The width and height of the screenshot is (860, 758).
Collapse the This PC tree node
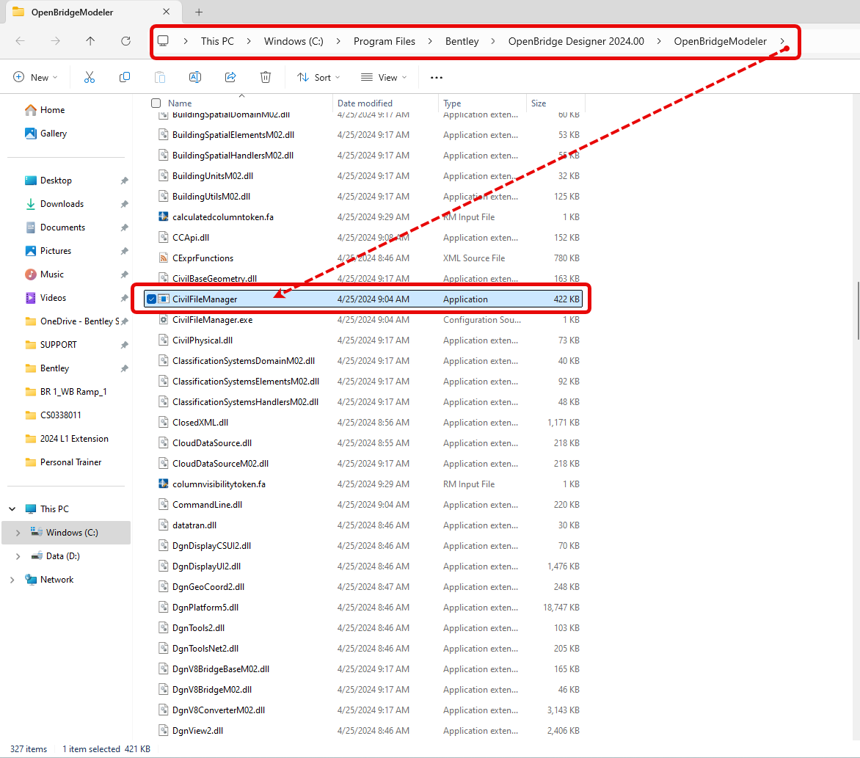point(12,509)
